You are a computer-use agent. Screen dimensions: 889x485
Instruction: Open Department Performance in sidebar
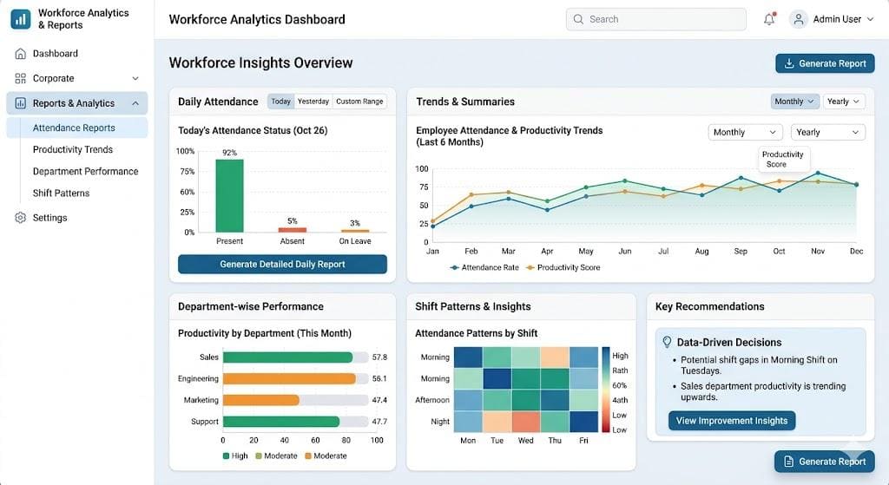point(86,171)
